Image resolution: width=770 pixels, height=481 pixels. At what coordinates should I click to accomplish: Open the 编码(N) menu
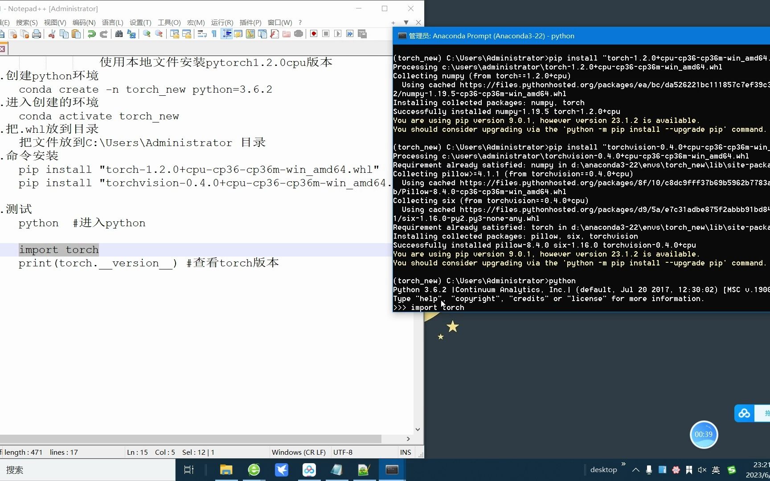84,22
